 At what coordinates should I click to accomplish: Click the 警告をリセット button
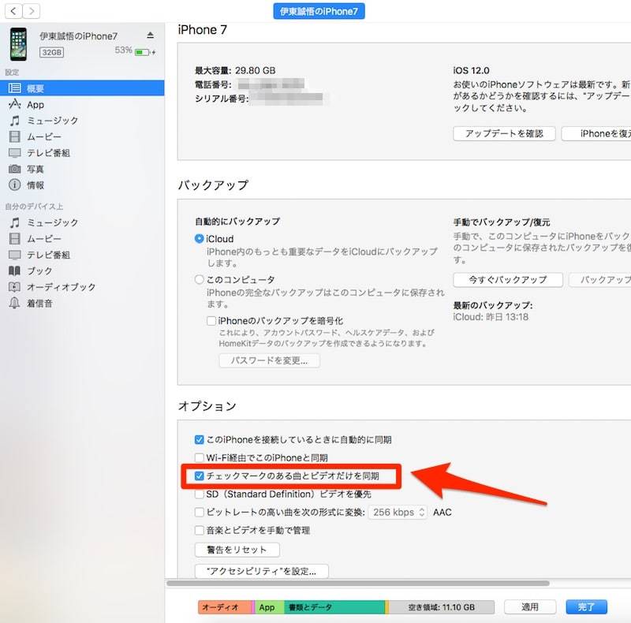(x=237, y=550)
